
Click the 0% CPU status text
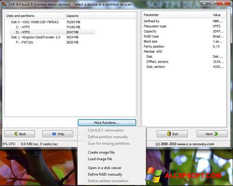click(9, 144)
